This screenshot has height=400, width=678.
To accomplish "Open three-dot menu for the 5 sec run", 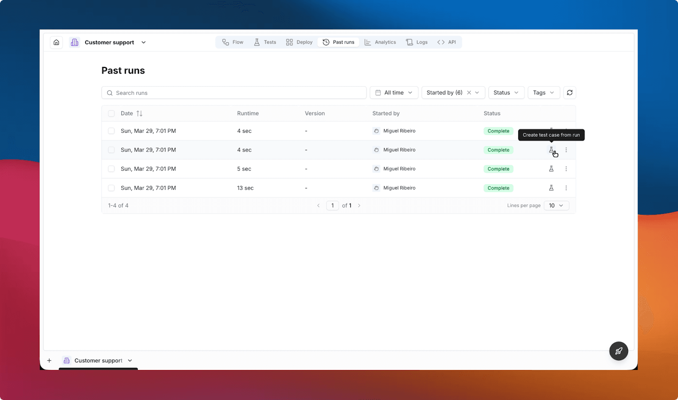I will 566,169.
